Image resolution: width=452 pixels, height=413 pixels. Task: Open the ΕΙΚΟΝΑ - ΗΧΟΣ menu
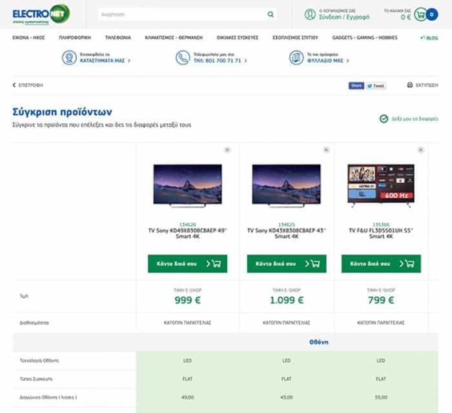pyautogui.click(x=28, y=37)
